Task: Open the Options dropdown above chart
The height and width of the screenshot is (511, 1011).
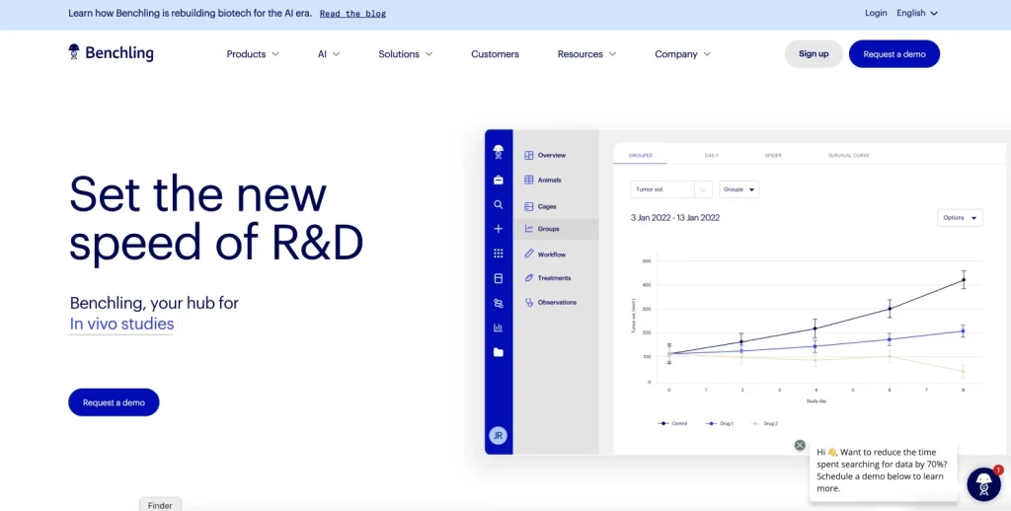Action: pyautogui.click(x=959, y=218)
